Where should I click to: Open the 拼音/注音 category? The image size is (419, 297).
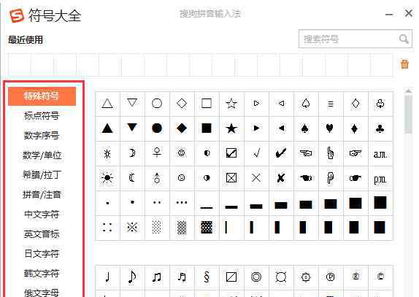[42, 195]
